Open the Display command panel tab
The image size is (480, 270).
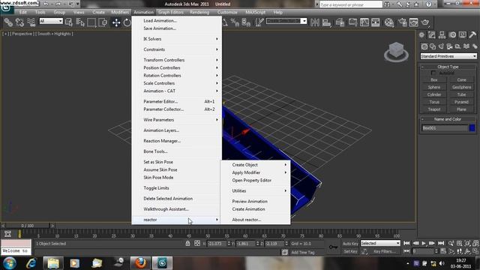pos(463,35)
